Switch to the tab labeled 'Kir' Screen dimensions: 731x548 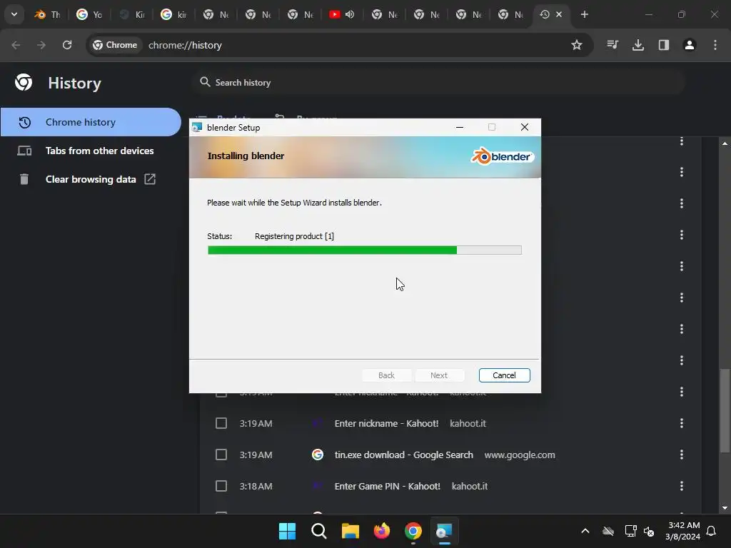click(132, 14)
